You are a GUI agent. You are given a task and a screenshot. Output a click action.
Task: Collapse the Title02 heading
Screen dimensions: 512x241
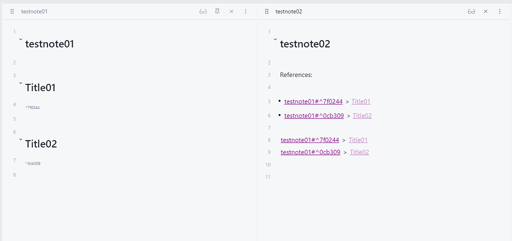pyautogui.click(x=20, y=139)
